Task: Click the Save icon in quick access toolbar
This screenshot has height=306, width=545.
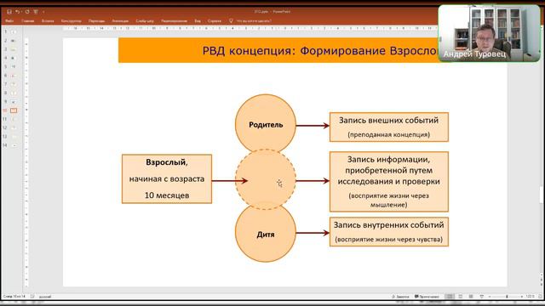Action: [9, 11]
